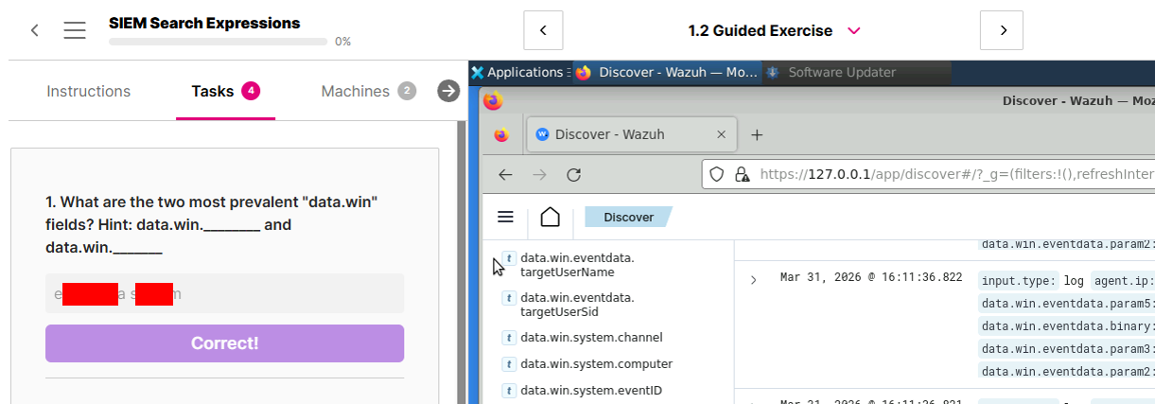Switch to the Instructions tab
This screenshot has width=1155, height=404.
[x=89, y=92]
